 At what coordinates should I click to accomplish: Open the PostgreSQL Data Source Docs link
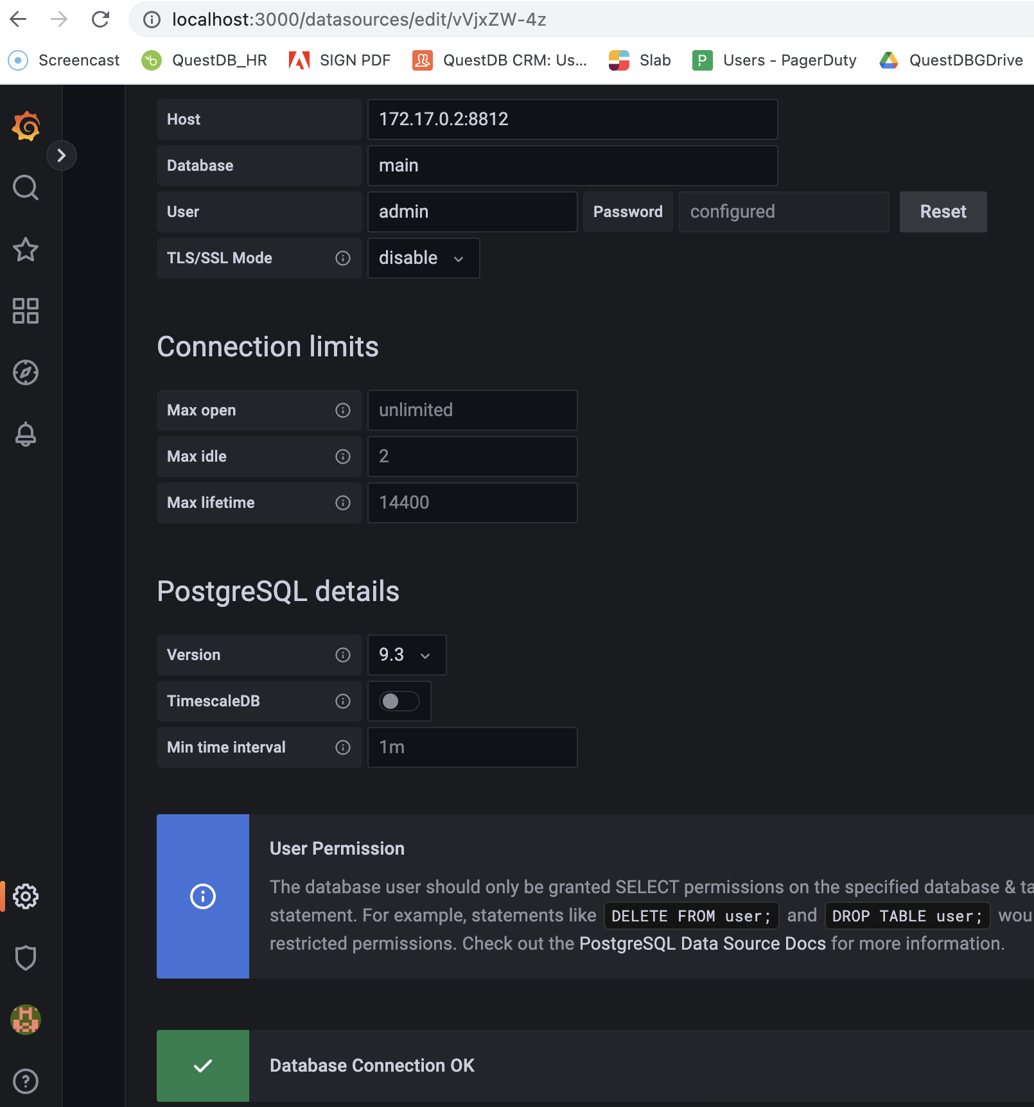702,943
